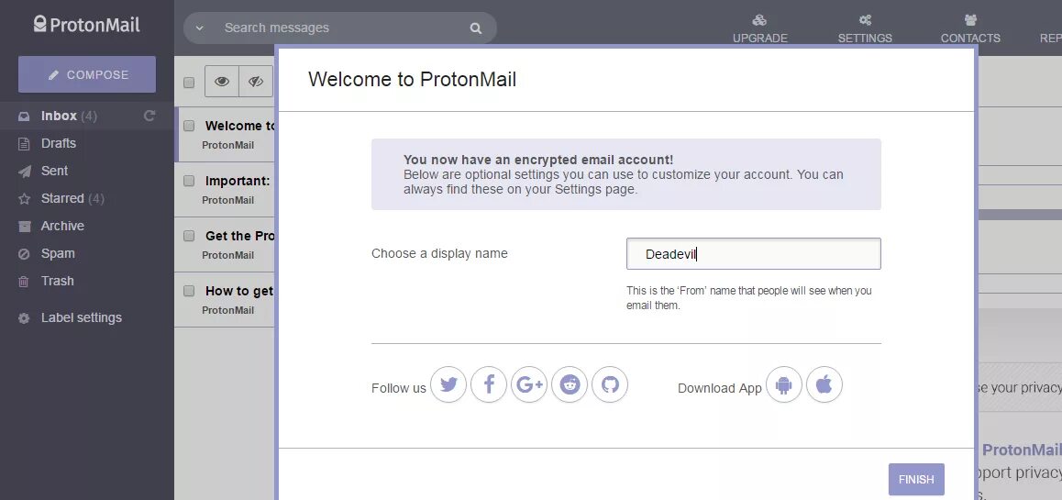Open the Facebook follow icon

(x=489, y=384)
